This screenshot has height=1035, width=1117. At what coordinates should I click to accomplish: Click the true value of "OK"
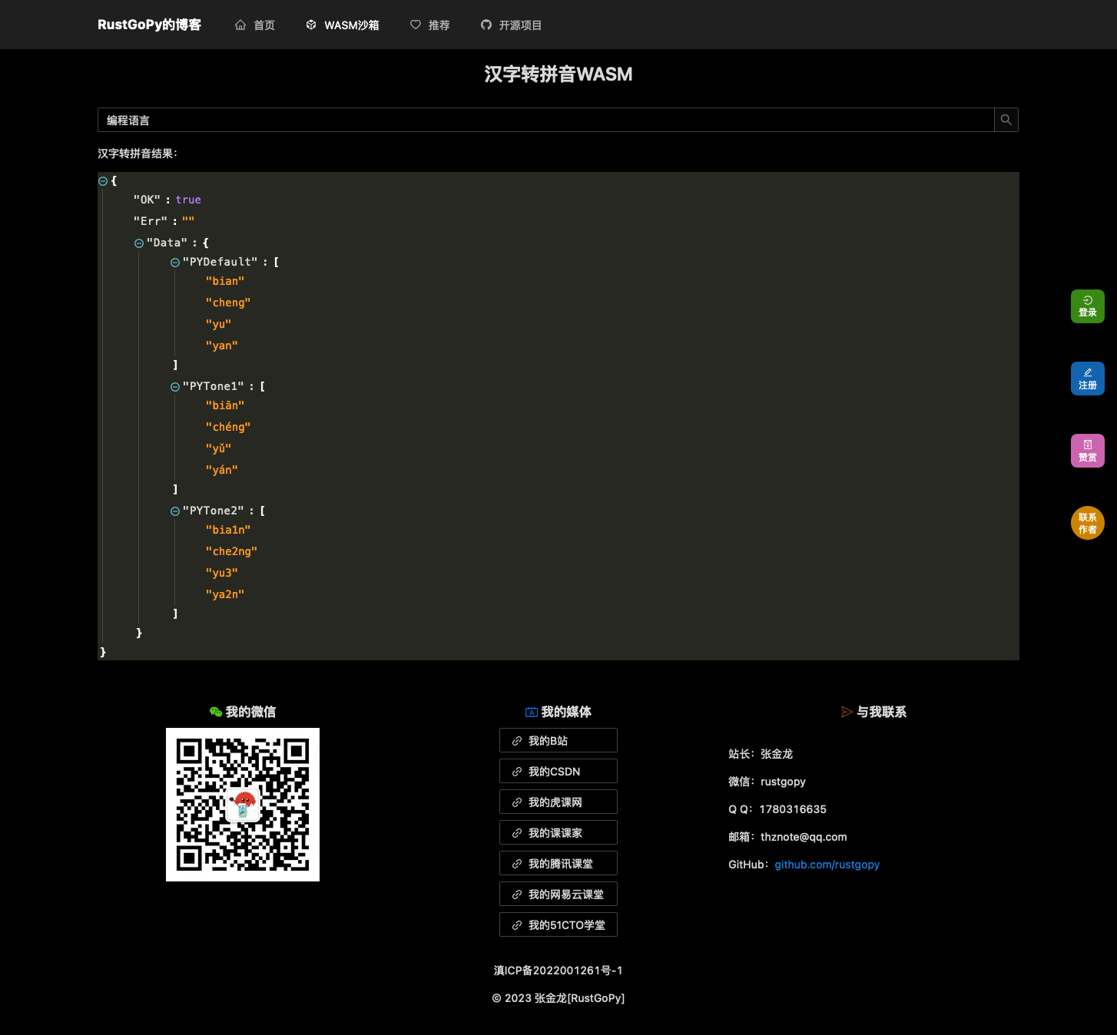(188, 200)
